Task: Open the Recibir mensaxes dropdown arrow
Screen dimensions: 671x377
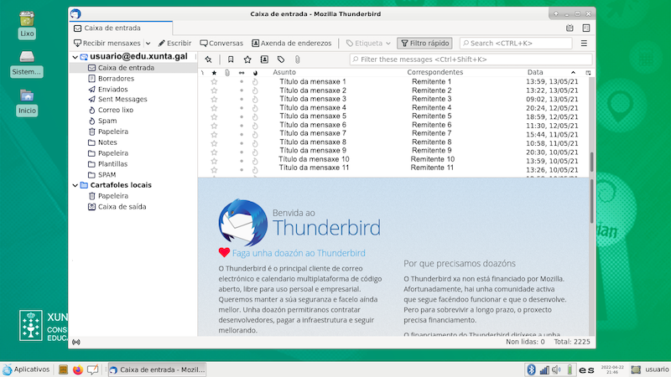Action: coord(148,43)
